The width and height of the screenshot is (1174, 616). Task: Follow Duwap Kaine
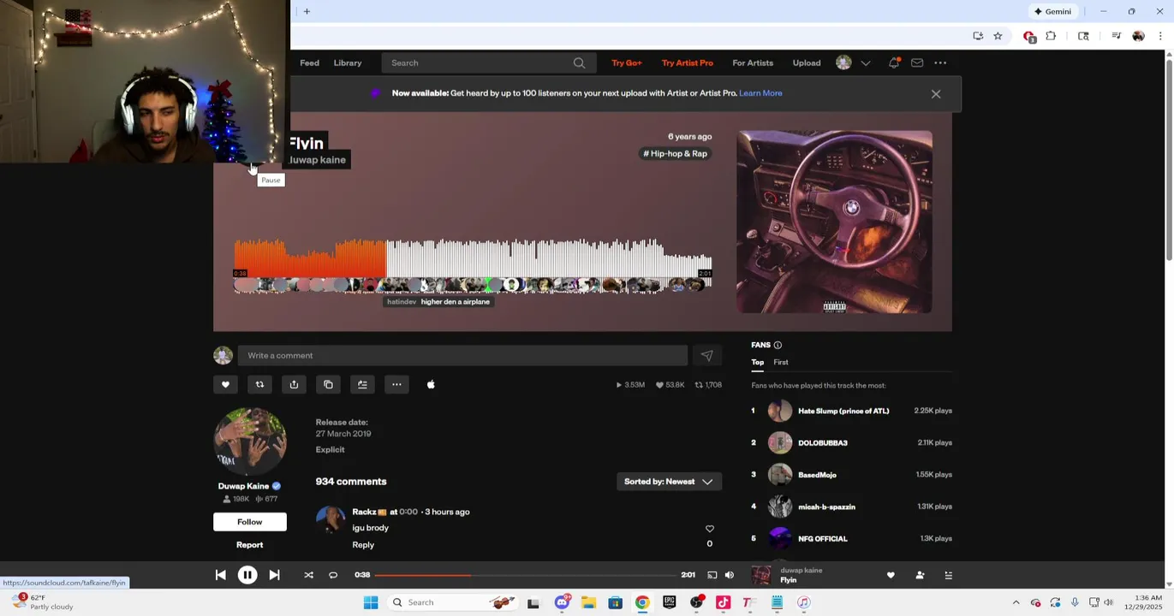pos(250,522)
